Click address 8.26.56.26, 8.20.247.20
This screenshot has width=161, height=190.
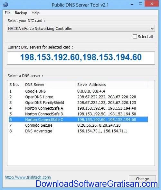coord(99,125)
